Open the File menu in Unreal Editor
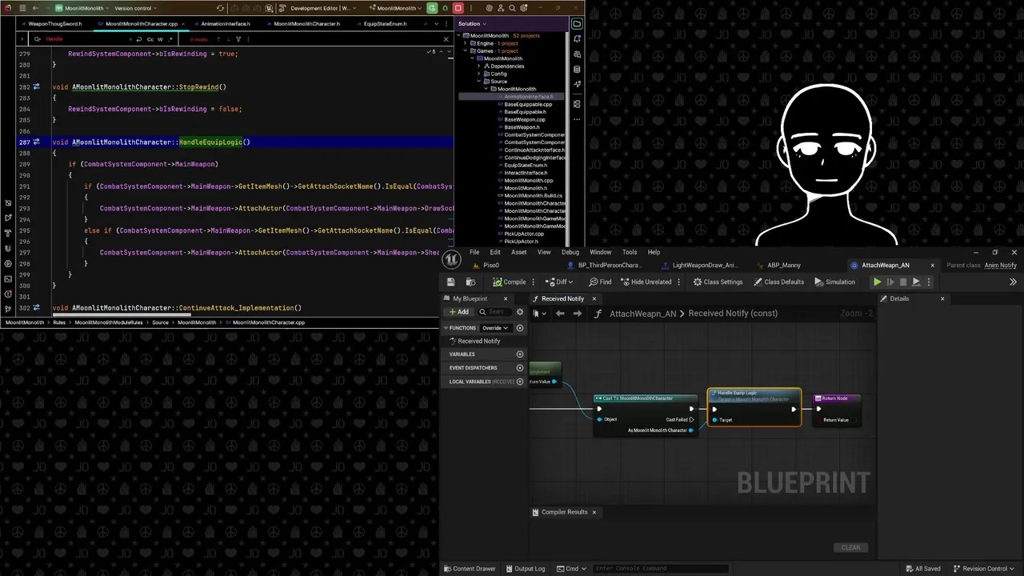The height and width of the screenshot is (576, 1024). point(474,252)
